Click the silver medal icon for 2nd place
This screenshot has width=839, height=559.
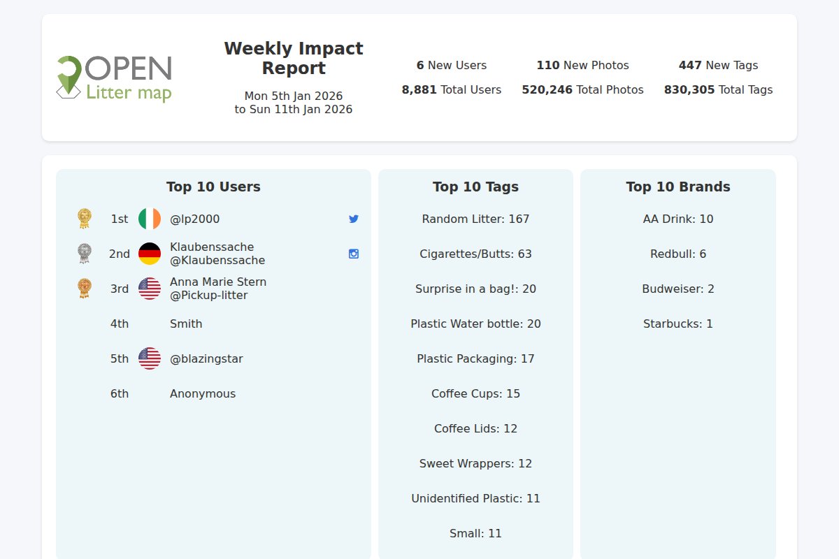point(85,254)
